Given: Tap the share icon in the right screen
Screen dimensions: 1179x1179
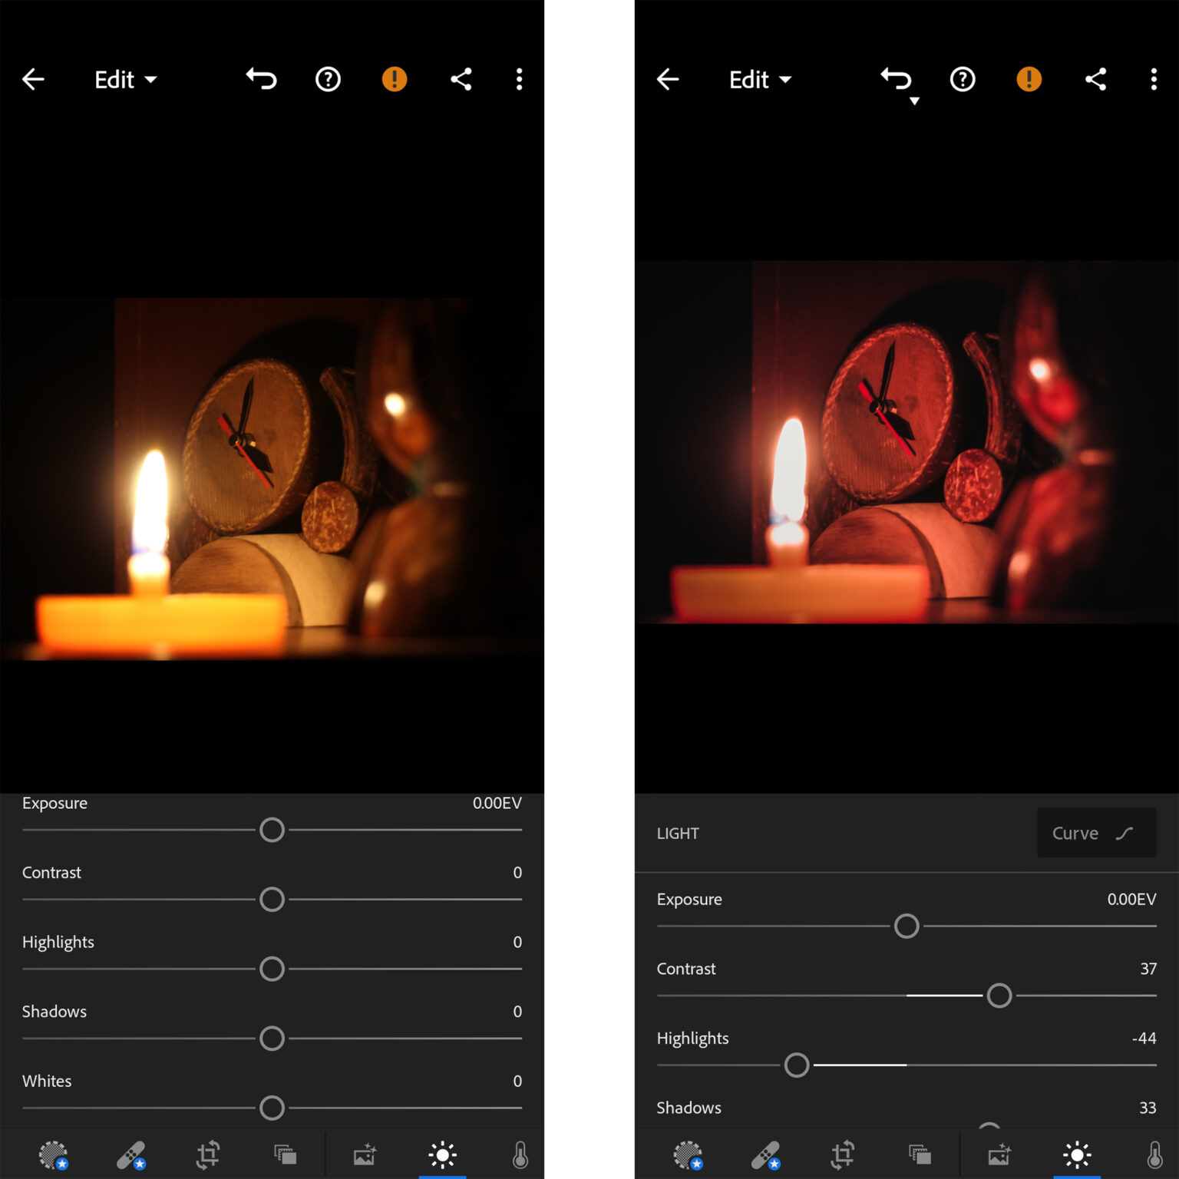Looking at the screenshot, I should (1095, 79).
